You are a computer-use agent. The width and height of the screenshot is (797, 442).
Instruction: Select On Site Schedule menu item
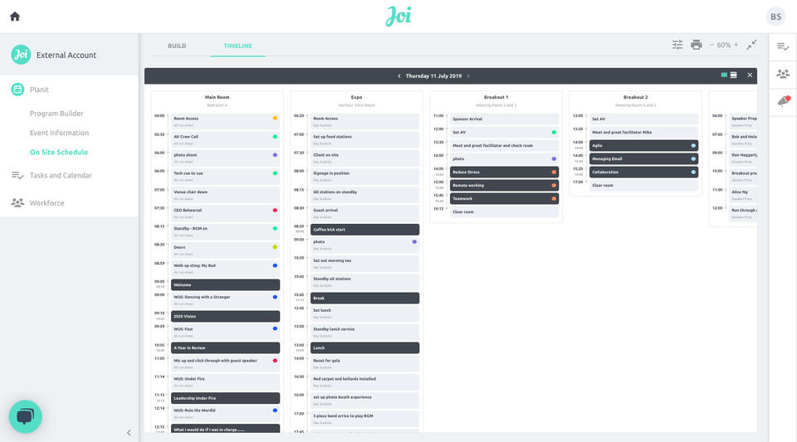point(58,153)
